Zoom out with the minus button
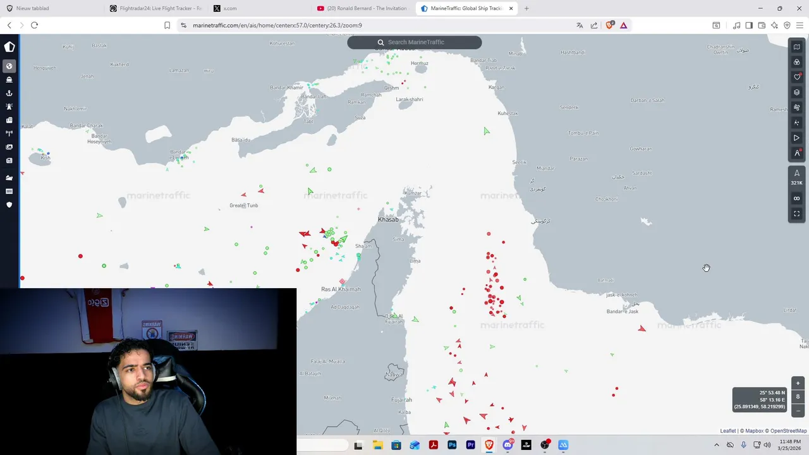809x455 pixels. [x=798, y=410]
